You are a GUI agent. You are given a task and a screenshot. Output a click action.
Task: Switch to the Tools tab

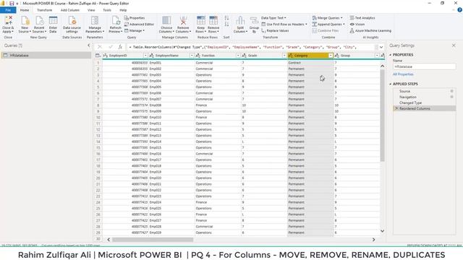[107, 10]
